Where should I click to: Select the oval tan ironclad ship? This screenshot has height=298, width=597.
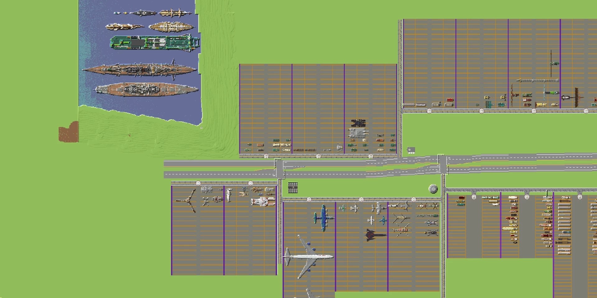(171, 27)
